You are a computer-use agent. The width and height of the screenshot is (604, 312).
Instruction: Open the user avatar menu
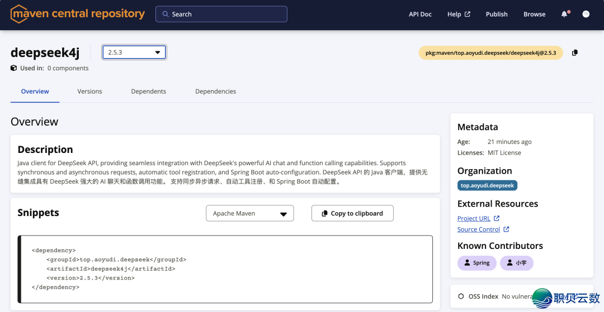pyautogui.click(x=586, y=14)
